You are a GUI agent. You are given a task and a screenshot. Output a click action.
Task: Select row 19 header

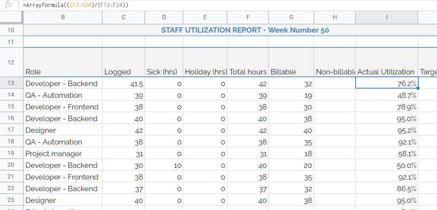click(11, 153)
